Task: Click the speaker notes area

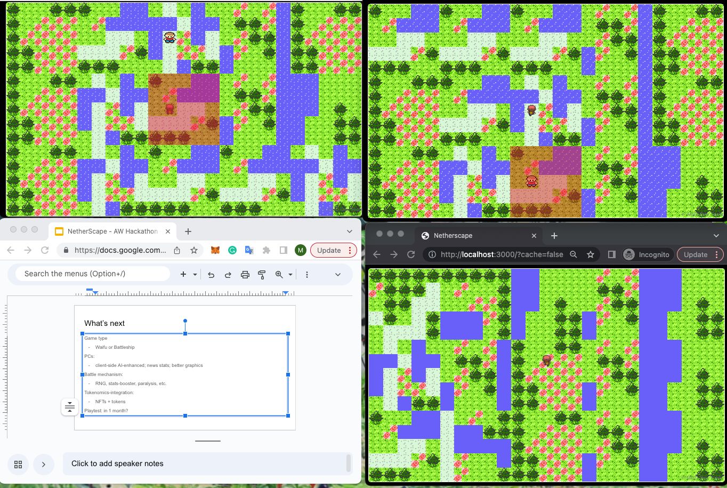Action: pos(205,463)
